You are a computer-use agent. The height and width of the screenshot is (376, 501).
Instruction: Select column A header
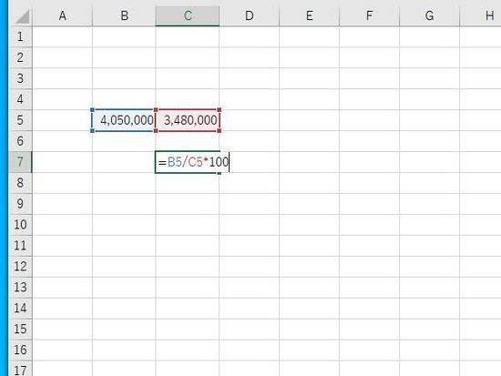pyautogui.click(x=63, y=15)
